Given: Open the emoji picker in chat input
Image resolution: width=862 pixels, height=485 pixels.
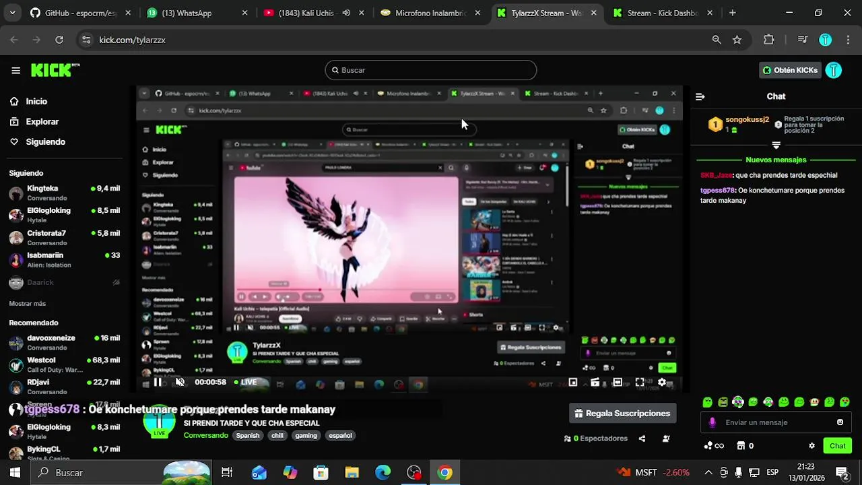Looking at the screenshot, I should [x=840, y=422].
